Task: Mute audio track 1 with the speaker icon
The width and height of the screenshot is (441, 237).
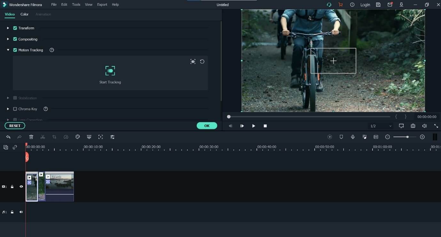Action: pos(21,212)
